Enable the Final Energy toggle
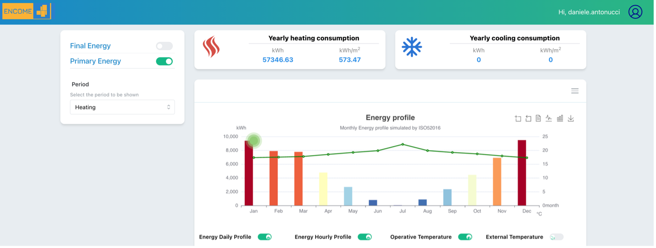This screenshot has height=248, width=656. [164, 46]
